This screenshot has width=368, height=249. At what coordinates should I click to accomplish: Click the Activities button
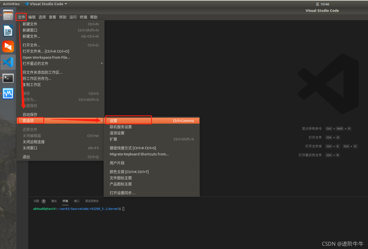(x=11, y=4)
